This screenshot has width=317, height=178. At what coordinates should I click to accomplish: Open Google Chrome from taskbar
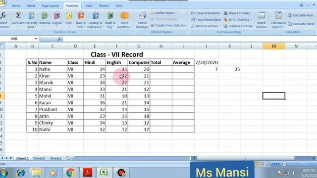(70, 173)
